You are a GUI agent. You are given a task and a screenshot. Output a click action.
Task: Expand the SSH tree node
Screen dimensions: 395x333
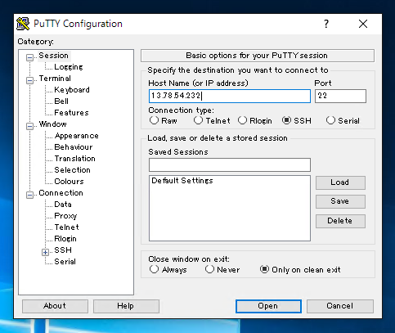click(45, 252)
